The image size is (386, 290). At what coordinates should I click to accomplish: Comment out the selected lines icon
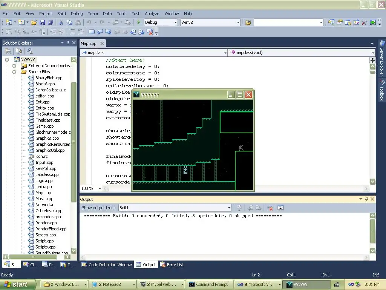click(x=72, y=32)
